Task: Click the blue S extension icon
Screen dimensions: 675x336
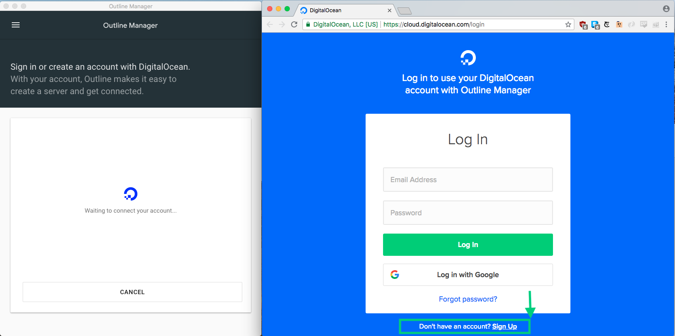Action: pyautogui.click(x=595, y=25)
